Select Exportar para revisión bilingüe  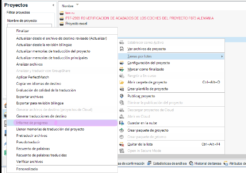(x=62, y=103)
